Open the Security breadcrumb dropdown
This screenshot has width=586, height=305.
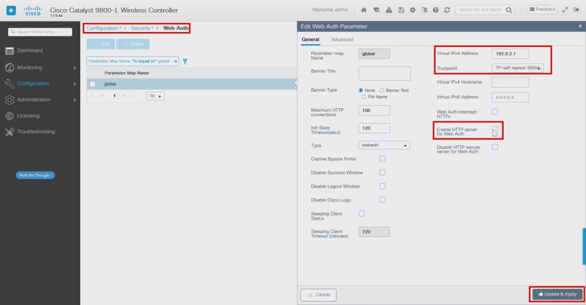[142, 28]
